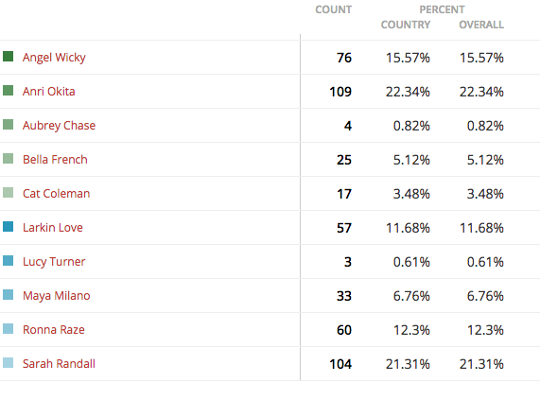Viewport: 540px width, 400px height.
Task: Click the Larkin Love link
Action: (x=53, y=228)
